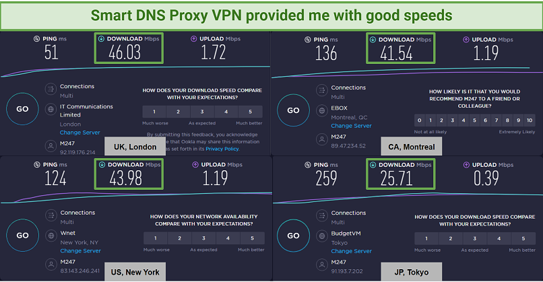Choose 5 on the recommend M247 scale
Image resolution: width=543 pixels, height=282 pixels.
point(474,120)
